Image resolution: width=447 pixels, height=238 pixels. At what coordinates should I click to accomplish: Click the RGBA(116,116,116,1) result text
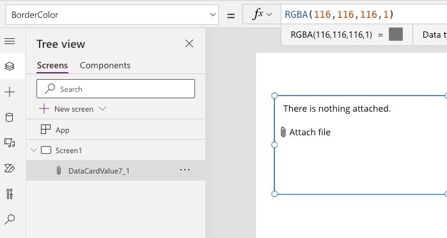tap(331, 34)
